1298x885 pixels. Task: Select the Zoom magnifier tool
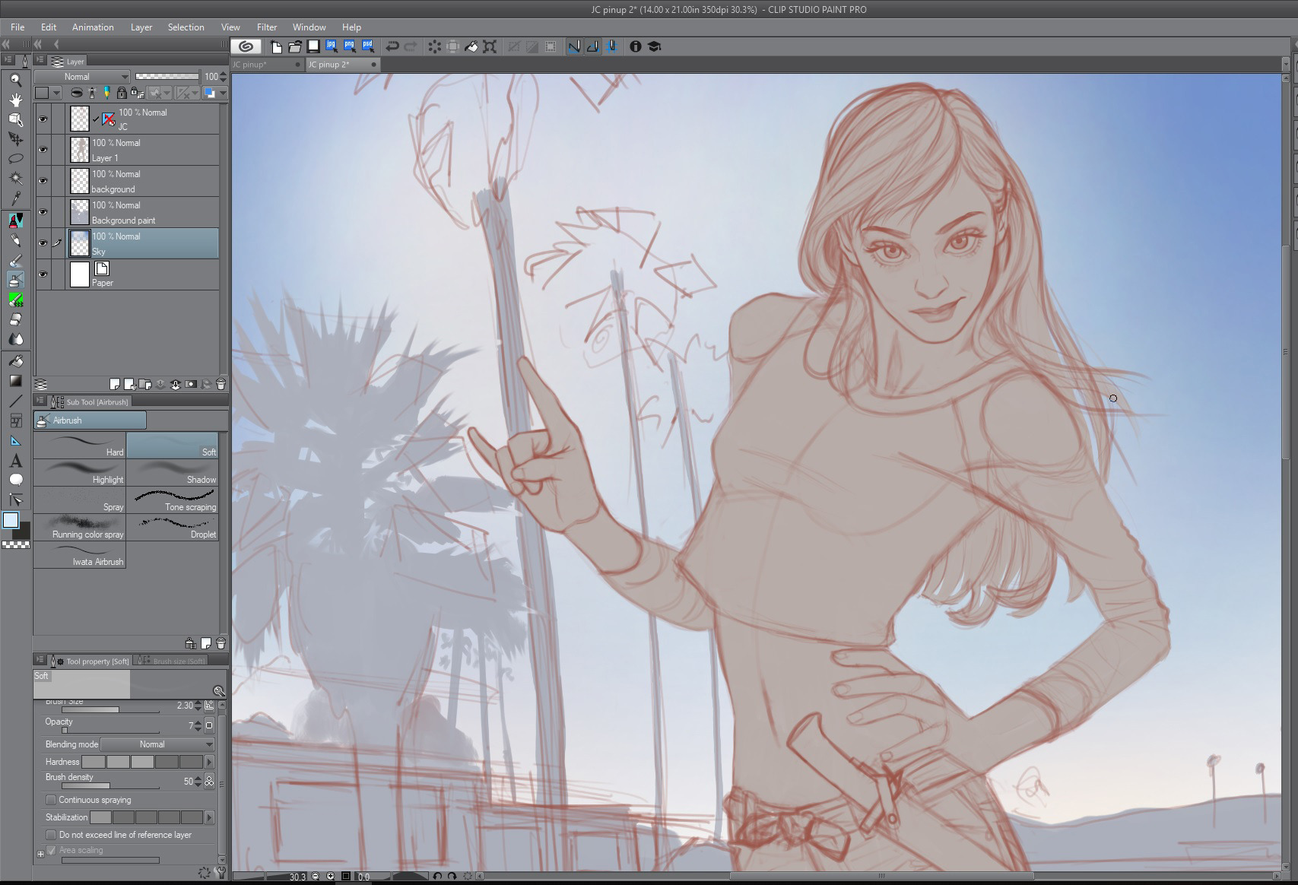coord(15,79)
